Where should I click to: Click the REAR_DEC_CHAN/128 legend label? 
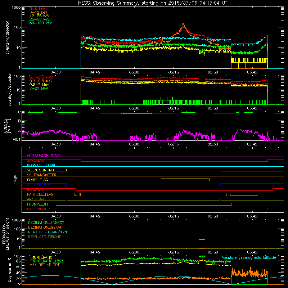[x=48, y=232]
